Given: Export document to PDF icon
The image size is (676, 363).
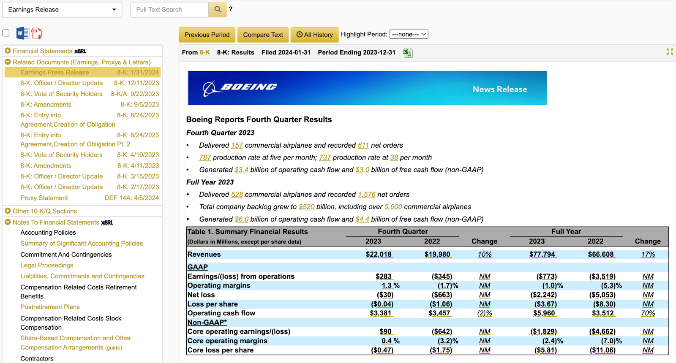Looking at the screenshot, I should (37, 33).
